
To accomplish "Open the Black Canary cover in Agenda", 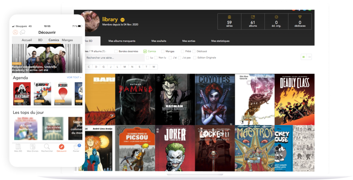I will coord(22,94).
